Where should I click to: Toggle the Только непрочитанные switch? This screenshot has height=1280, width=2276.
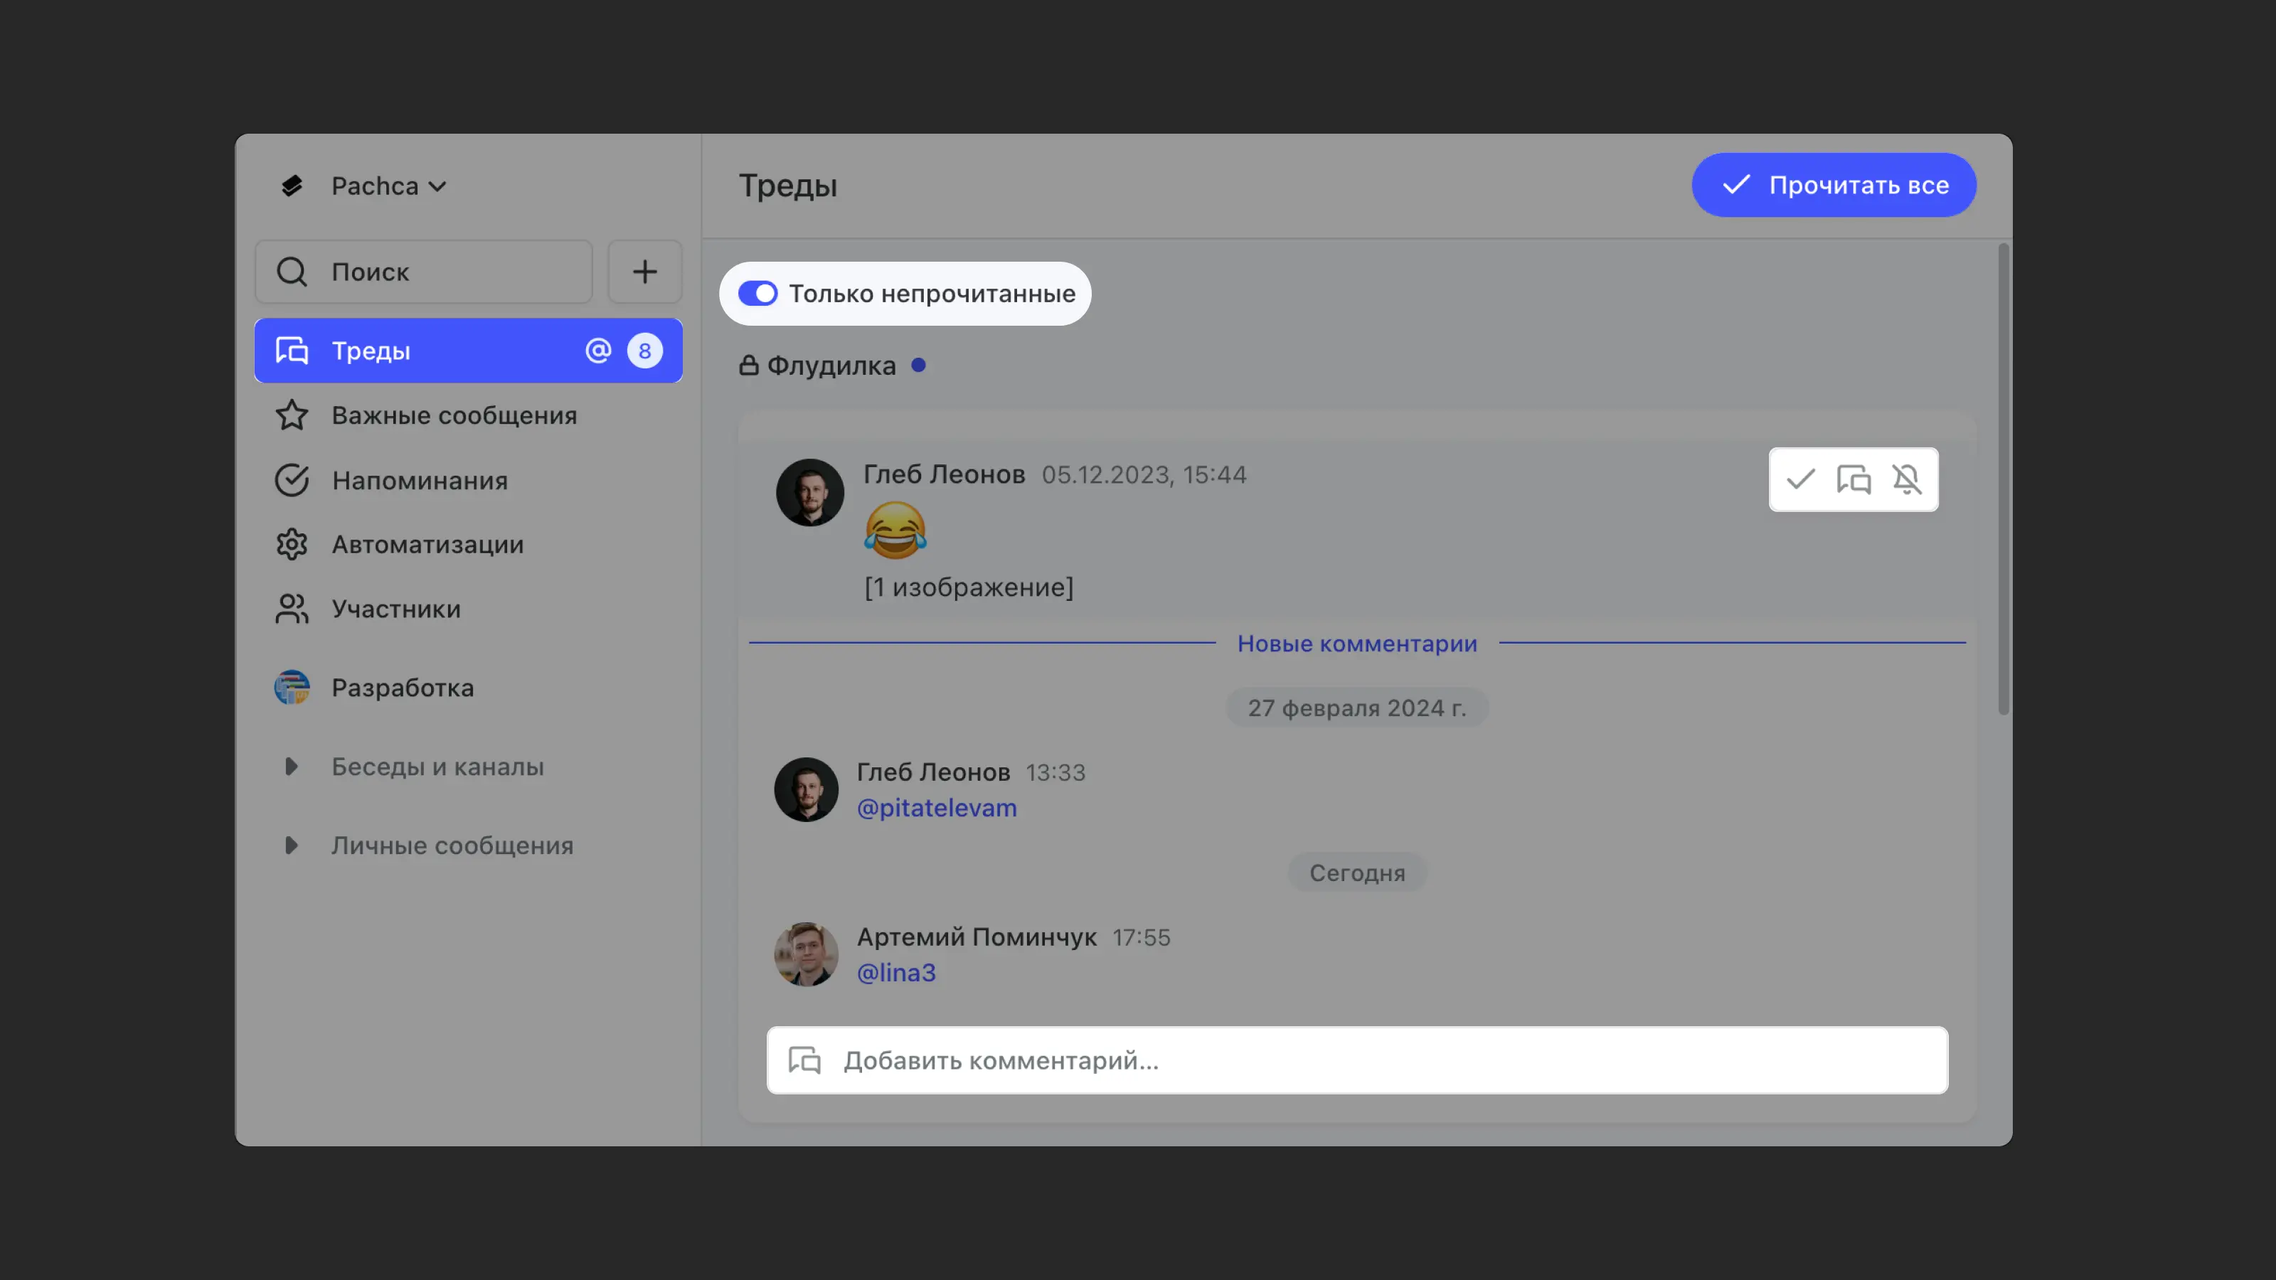[x=758, y=293]
